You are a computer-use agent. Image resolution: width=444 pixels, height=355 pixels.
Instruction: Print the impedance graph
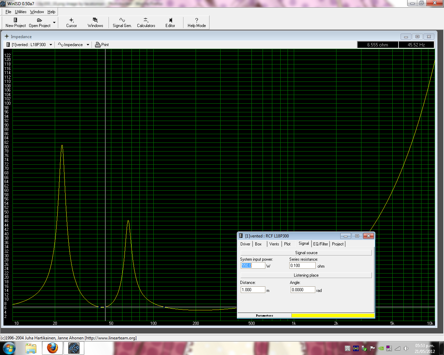click(x=102, y=45)
